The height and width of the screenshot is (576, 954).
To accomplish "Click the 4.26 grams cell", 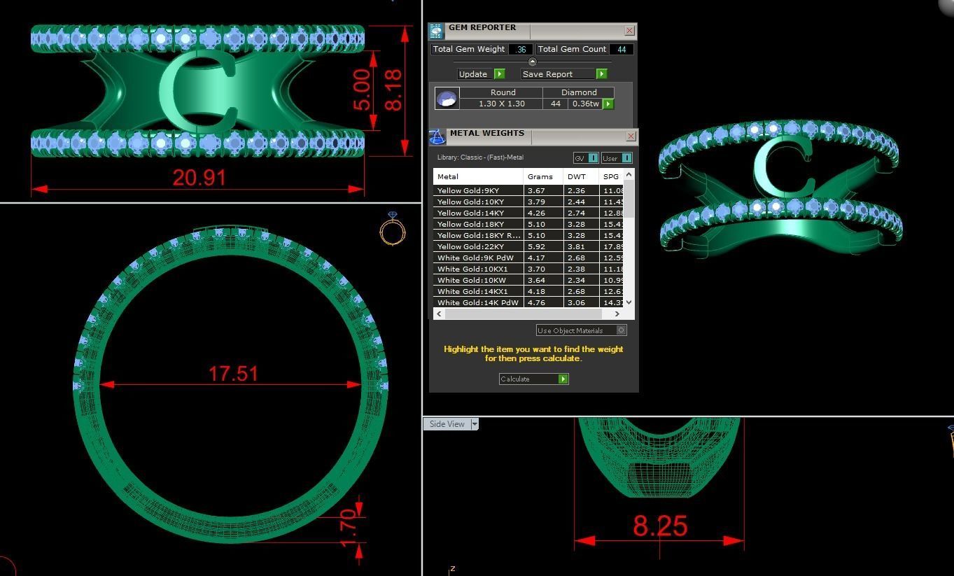I will [543, 213].
